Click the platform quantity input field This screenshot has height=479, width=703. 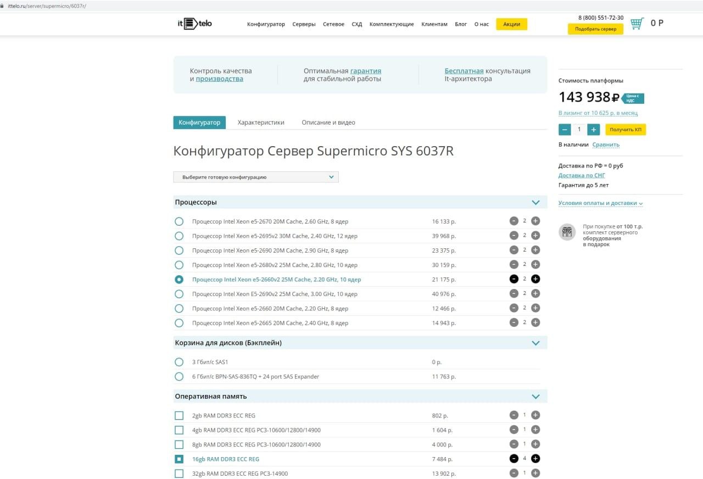[579, 130]
